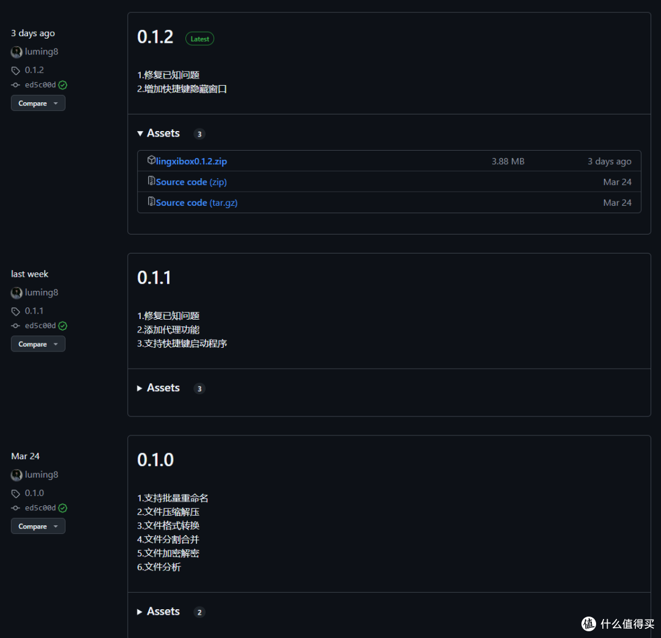The width and height of the screenshot is (661, 638).
Task: Click note '2.添加代理功能'
Action: [x=168, y=329]
